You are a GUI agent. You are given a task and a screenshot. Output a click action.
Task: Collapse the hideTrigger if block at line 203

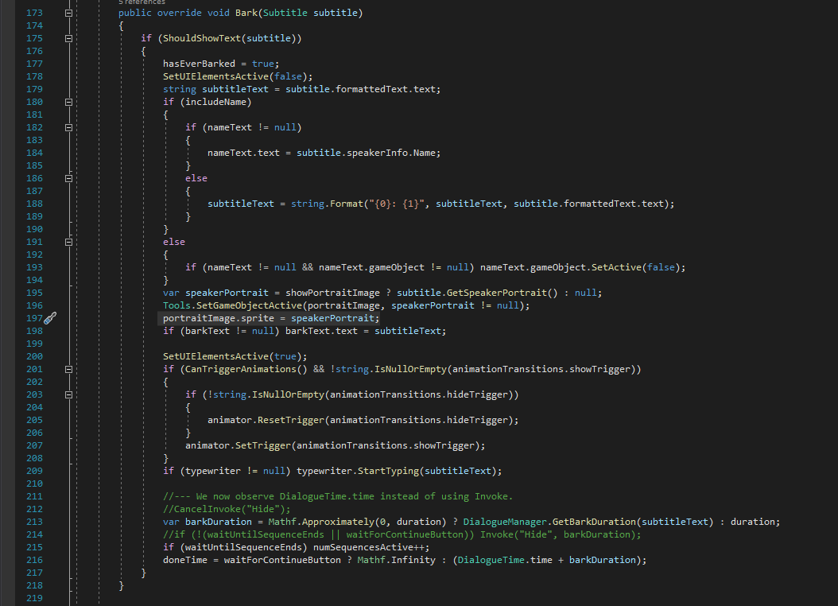(68, 395)
